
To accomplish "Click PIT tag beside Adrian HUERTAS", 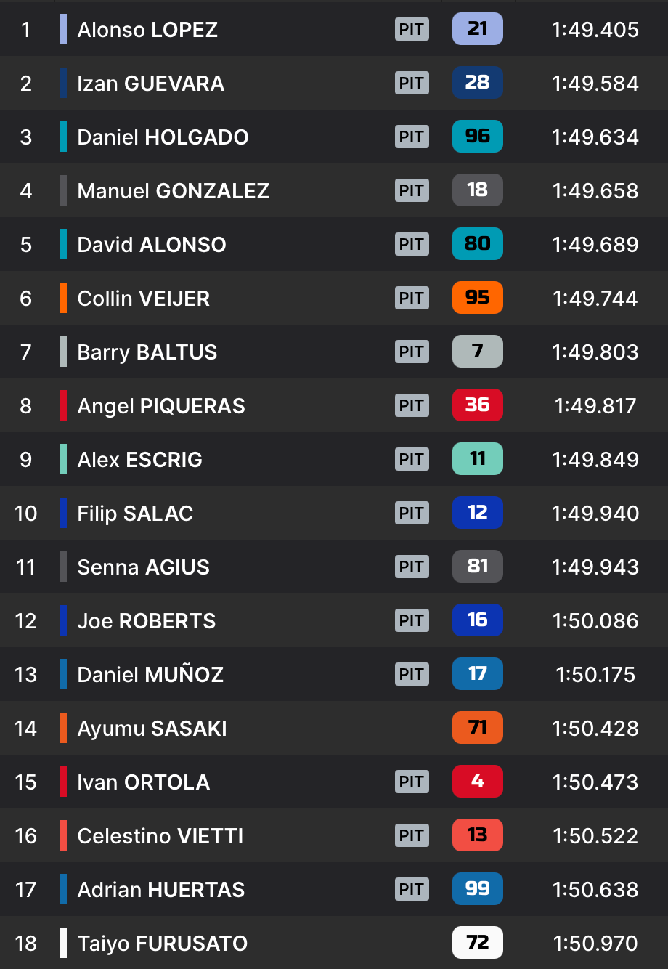I will tap(412, 889).
